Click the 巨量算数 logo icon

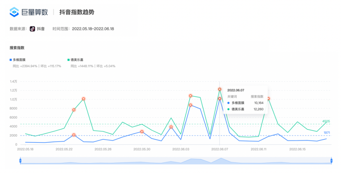point(14,12)
